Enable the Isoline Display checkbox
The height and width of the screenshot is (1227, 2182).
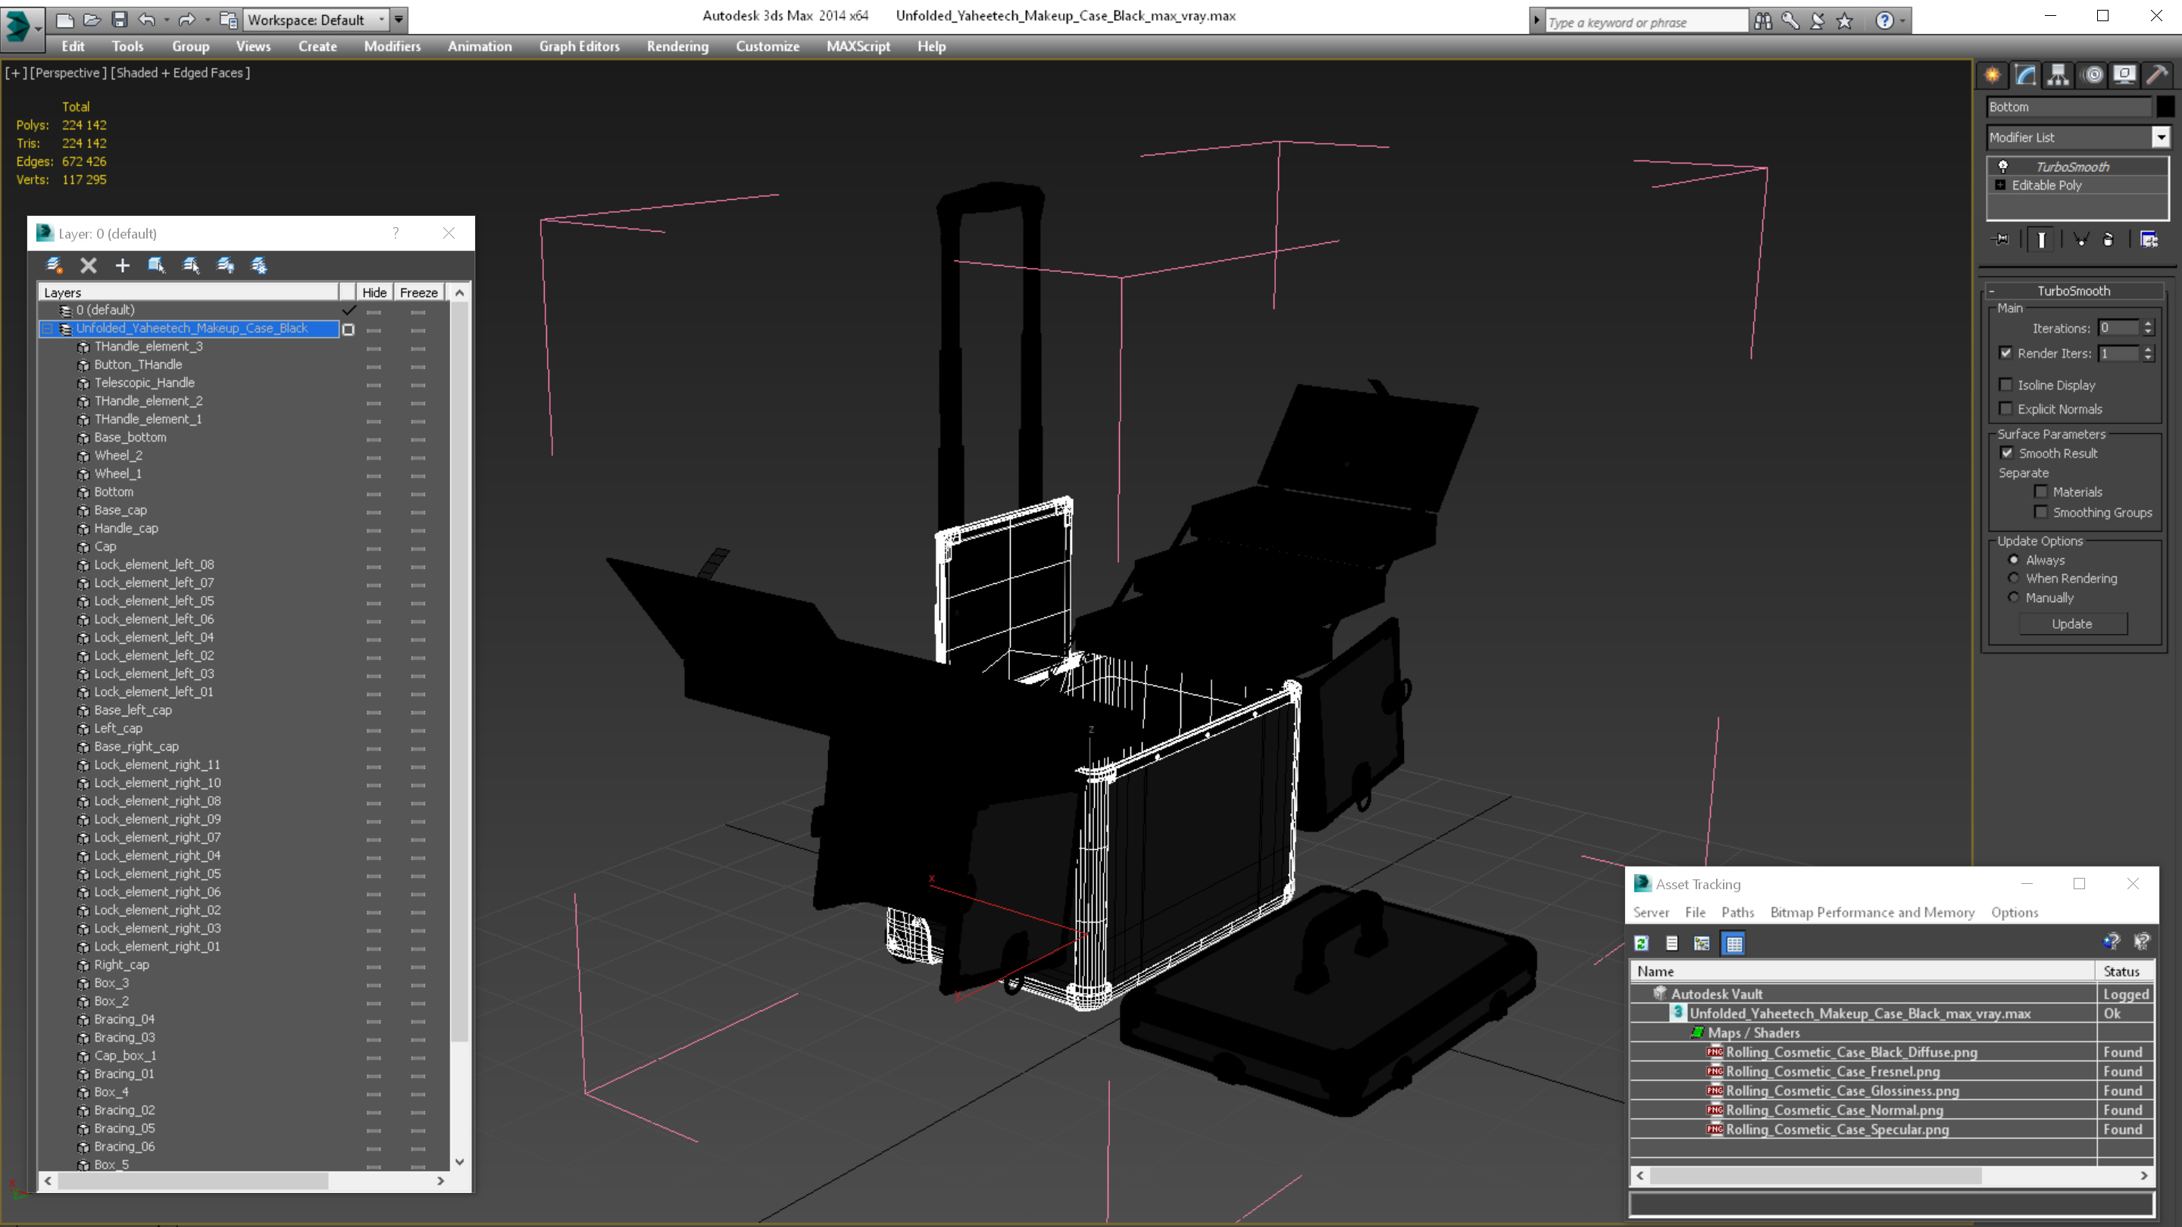point(2005,385)
